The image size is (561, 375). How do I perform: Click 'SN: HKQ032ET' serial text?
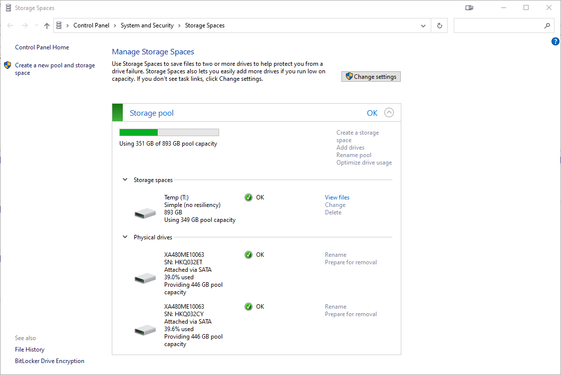pyautogui.click(x=183, y=262)
